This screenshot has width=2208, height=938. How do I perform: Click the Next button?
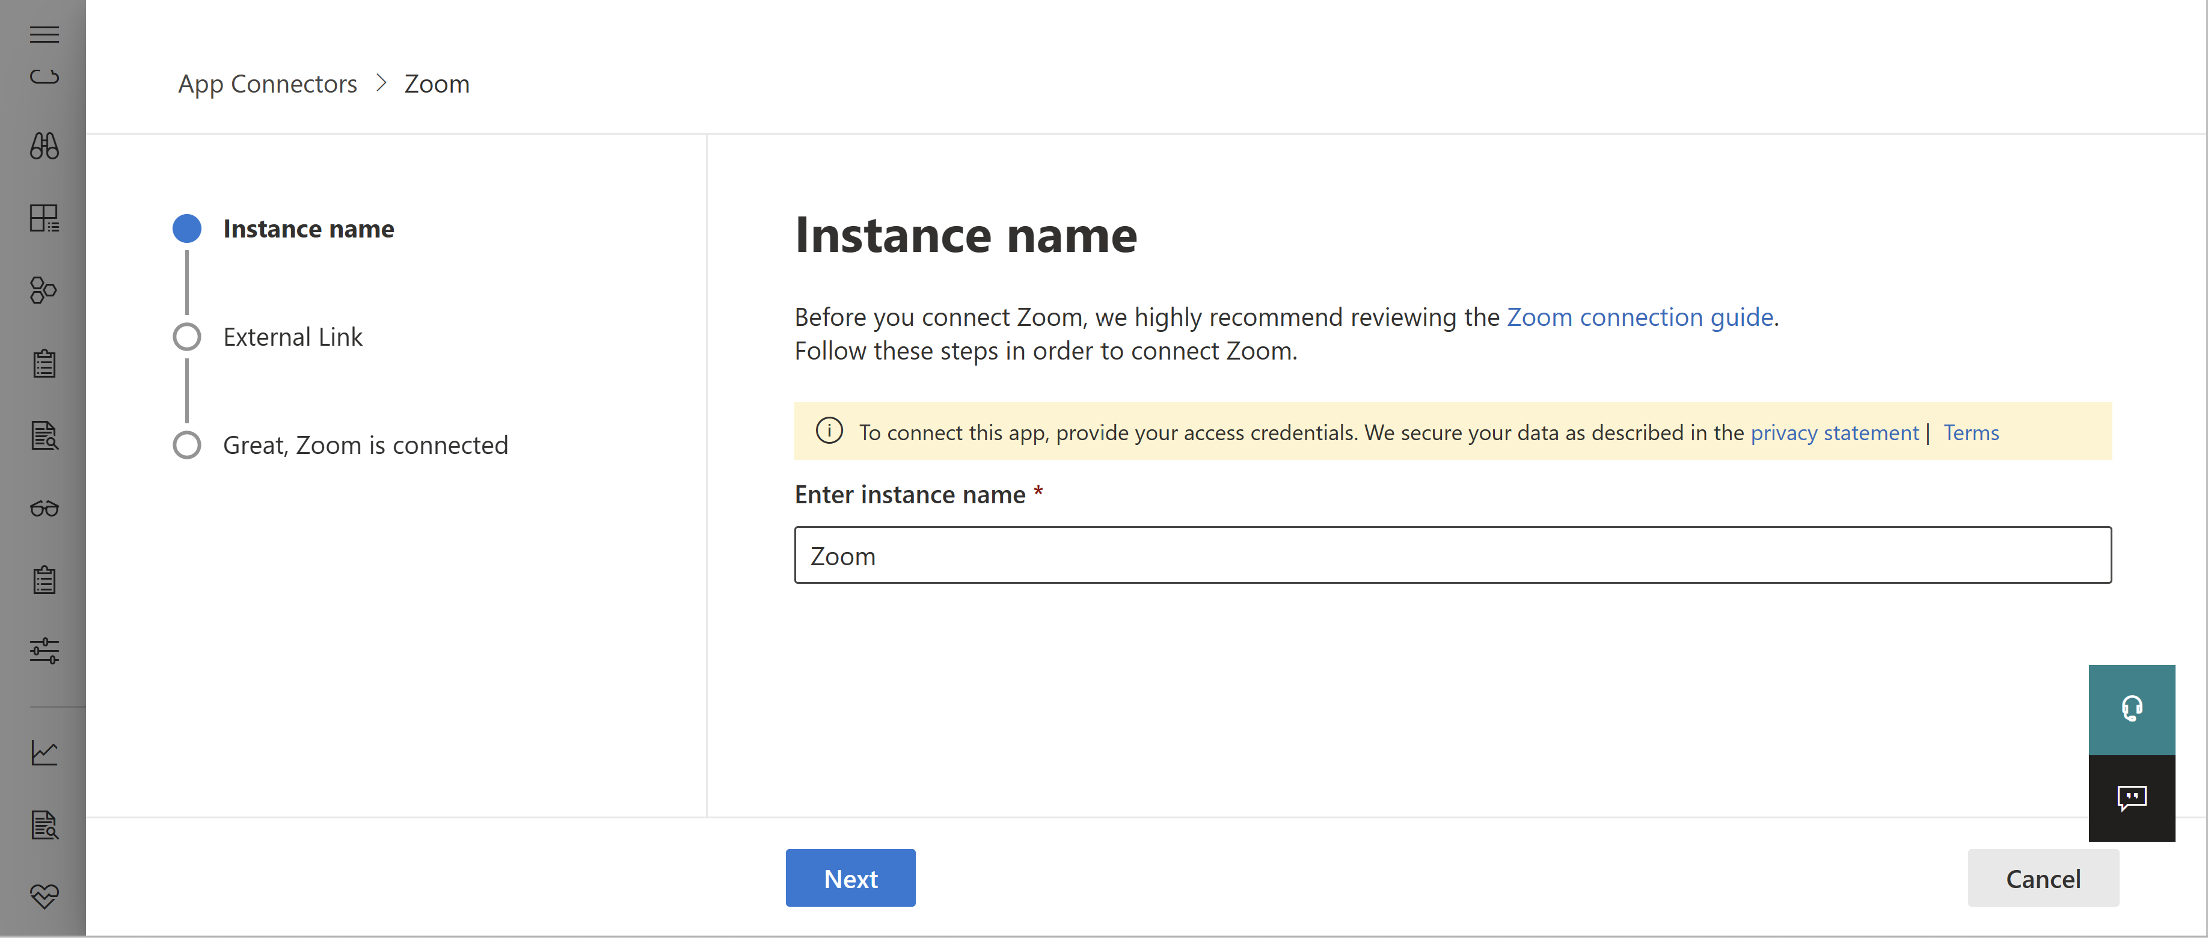point(850,877)
